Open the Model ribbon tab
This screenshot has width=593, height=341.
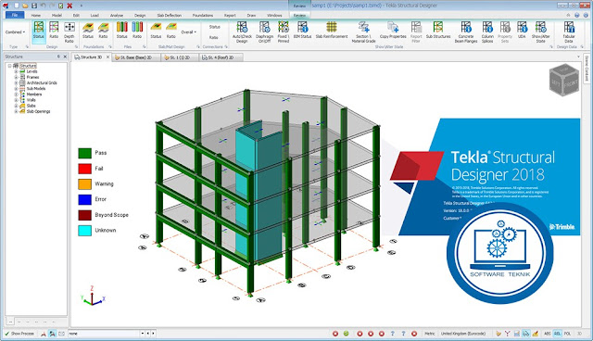57,15
